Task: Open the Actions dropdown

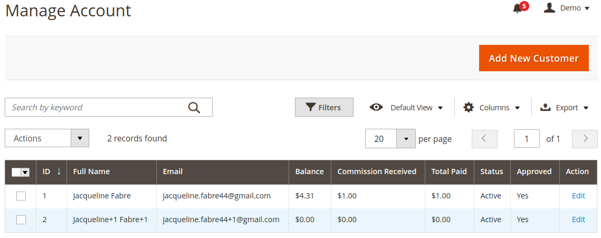Action: (x=47, y=138)
